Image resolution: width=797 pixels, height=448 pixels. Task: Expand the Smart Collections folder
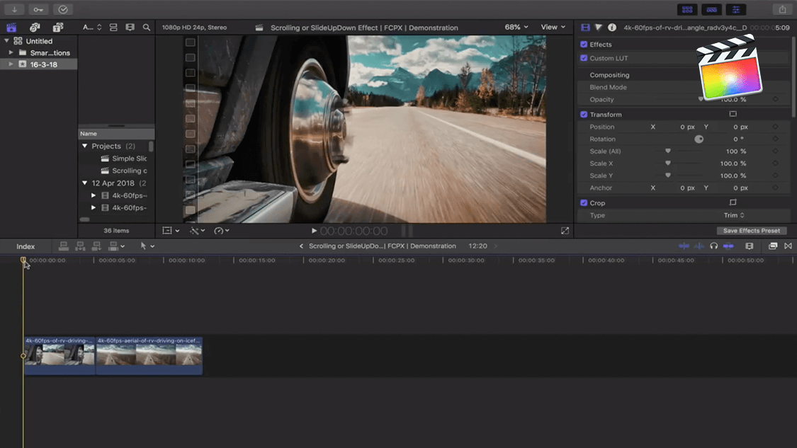(11, 52)
